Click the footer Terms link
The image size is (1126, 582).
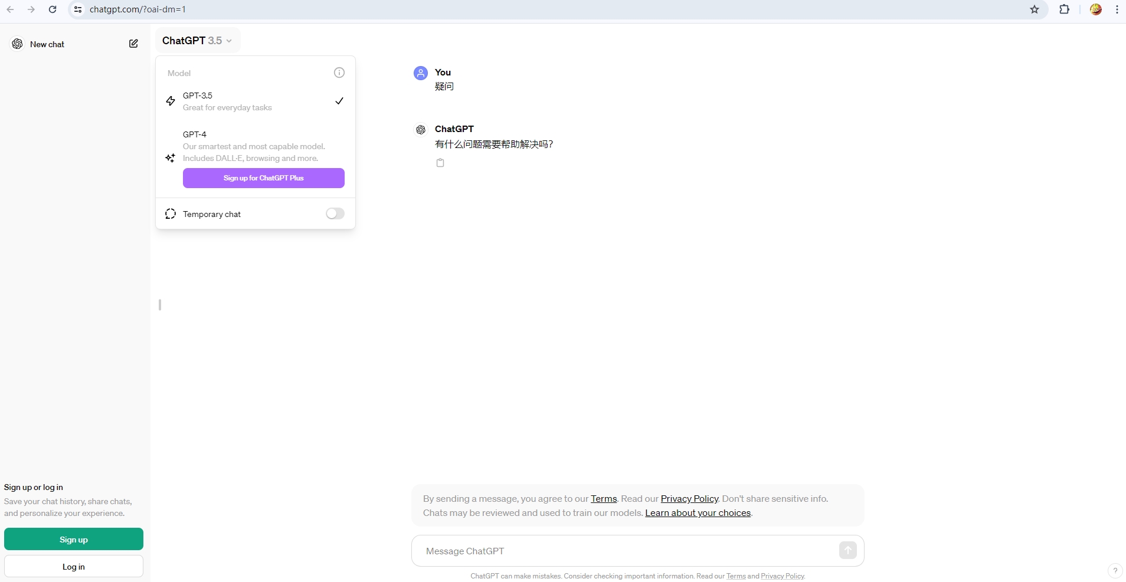[x=736, y=576]
